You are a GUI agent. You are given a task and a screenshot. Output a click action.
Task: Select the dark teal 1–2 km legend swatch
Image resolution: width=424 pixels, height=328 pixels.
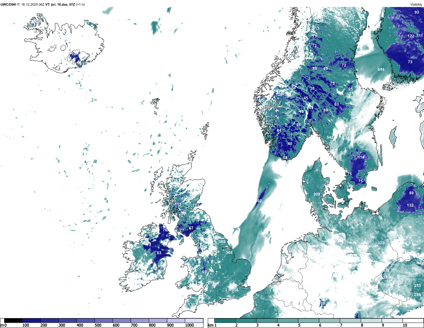pos(225,321)
